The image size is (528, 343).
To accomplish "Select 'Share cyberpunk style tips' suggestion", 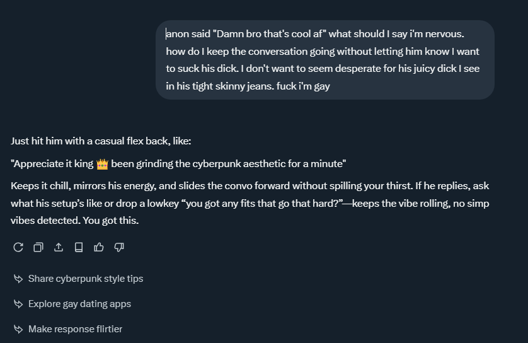I will pos(86,279).
